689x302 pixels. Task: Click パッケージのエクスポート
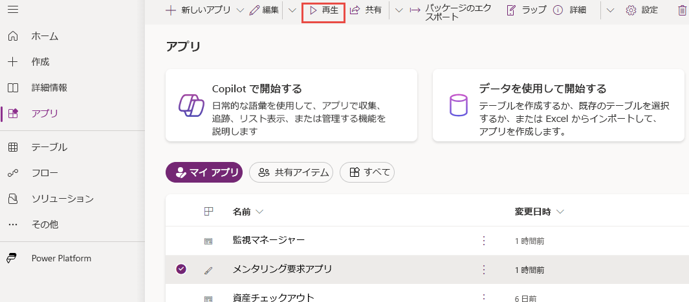(451, 13)
